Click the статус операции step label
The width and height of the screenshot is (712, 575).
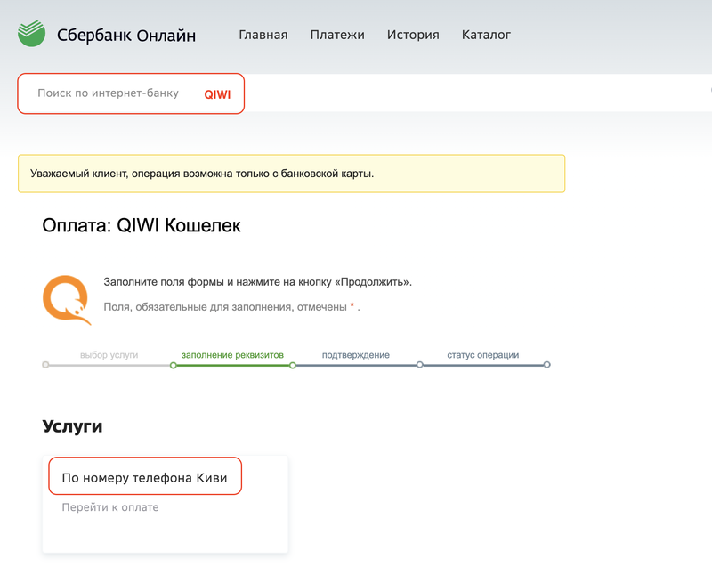(482, 355)
